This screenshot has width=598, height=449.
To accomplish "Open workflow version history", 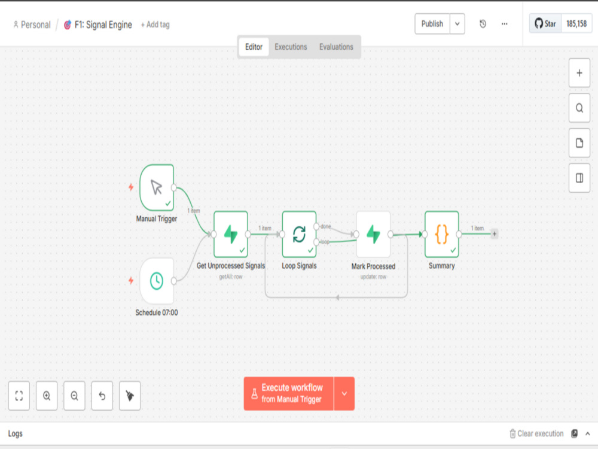I will click(483, 24).
